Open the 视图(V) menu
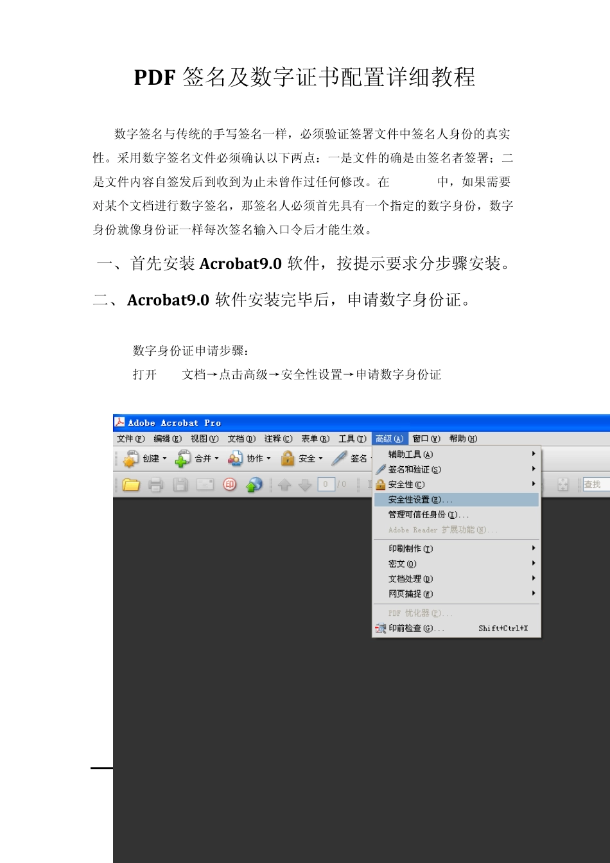Image resolution: width=610 pixels, height=863 pixels. pos(205,439)
